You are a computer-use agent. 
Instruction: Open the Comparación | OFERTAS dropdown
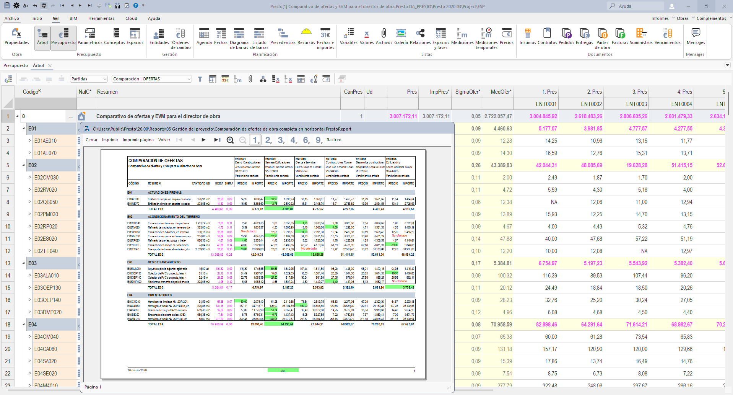(x=151, y=79)
